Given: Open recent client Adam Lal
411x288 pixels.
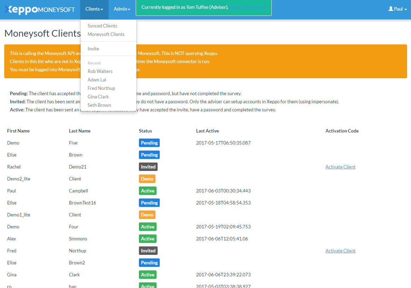Looking at the screenshot, I should click(x=97, y=80).
